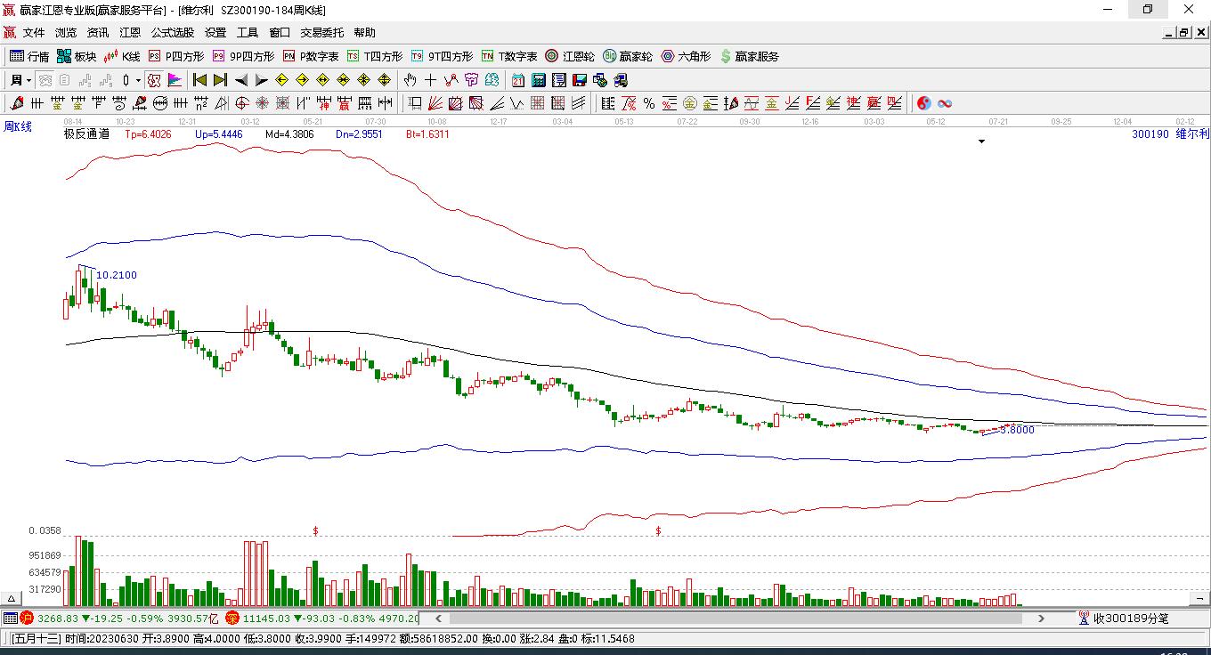1211x655 pixels.
Task: Open the 六角形 hexagon tool
Action: 685,56
